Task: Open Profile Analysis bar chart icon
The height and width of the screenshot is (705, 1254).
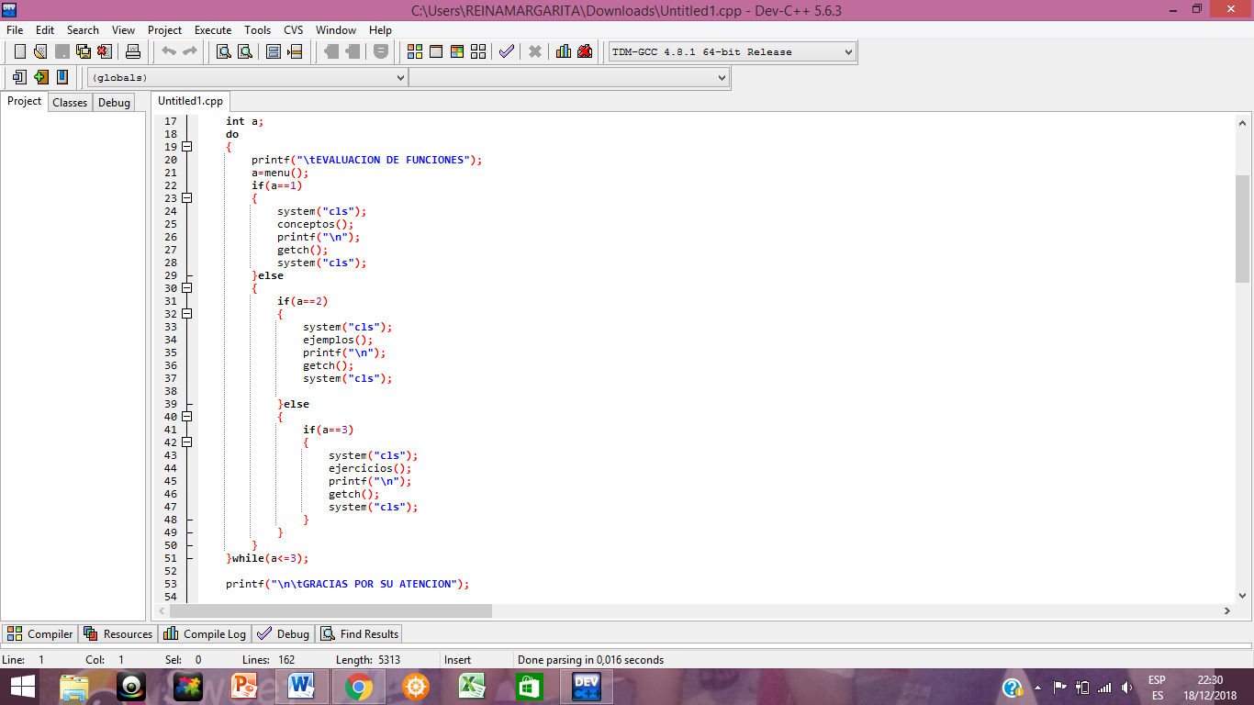Action: pyautogui.click(x=564, y=51)
